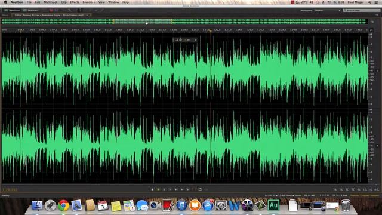Move playhead to next with transport button
The height and width of the screenshot is (215, 382).
(x=188, y=189)
